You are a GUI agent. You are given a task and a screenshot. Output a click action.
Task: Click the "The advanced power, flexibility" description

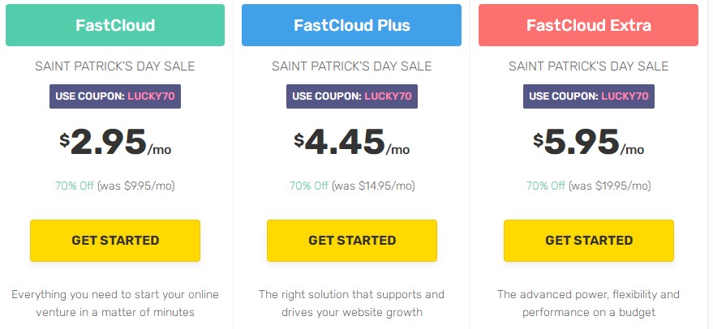pyautogui.click(x=588, y=303)
